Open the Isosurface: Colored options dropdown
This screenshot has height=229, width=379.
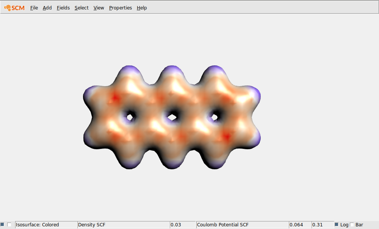(x=46, y=225)
